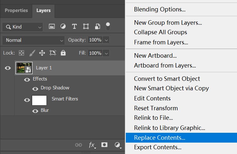The width and height of the screenshot is (237, 154).
Task: Filter for shape layers icon
Action: click(x=86, y=27)
